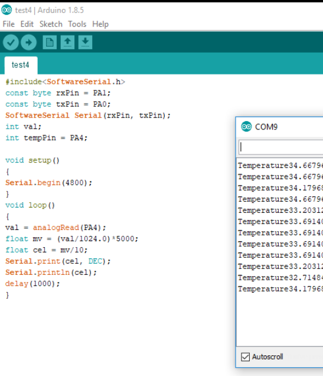This screenshot has height=376, width=323.
Task: Toggle the Autoscroll checkbox in serial monitor
Action: (245, 357)
